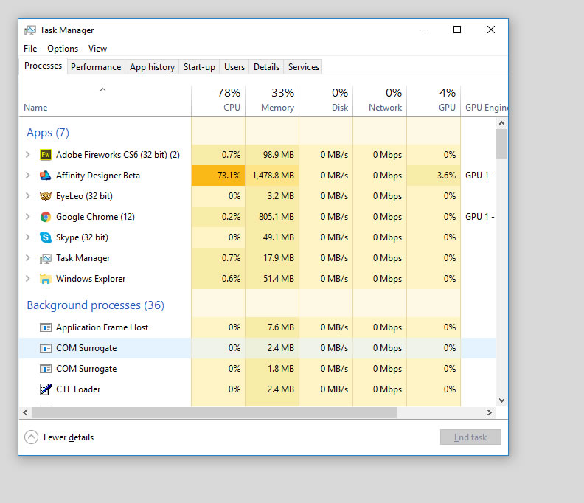Sort by Disk column header
The width and height of the screenshot is (584, 503).
click(x=326, y=100)
